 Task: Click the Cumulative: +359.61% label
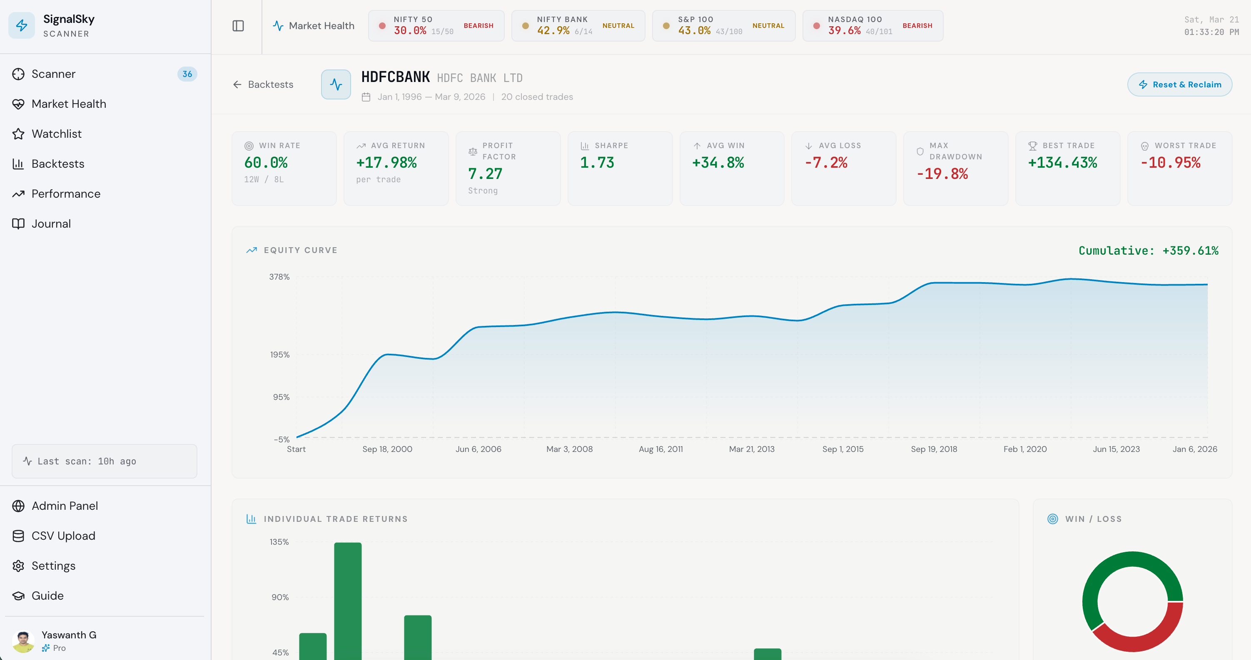(x=1149, y=251)
